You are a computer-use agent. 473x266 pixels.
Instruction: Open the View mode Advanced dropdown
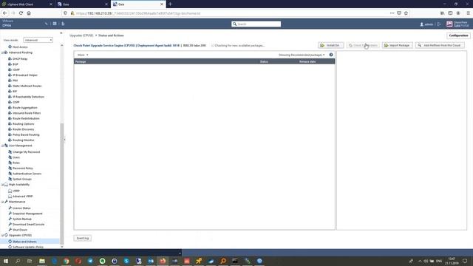38,40
